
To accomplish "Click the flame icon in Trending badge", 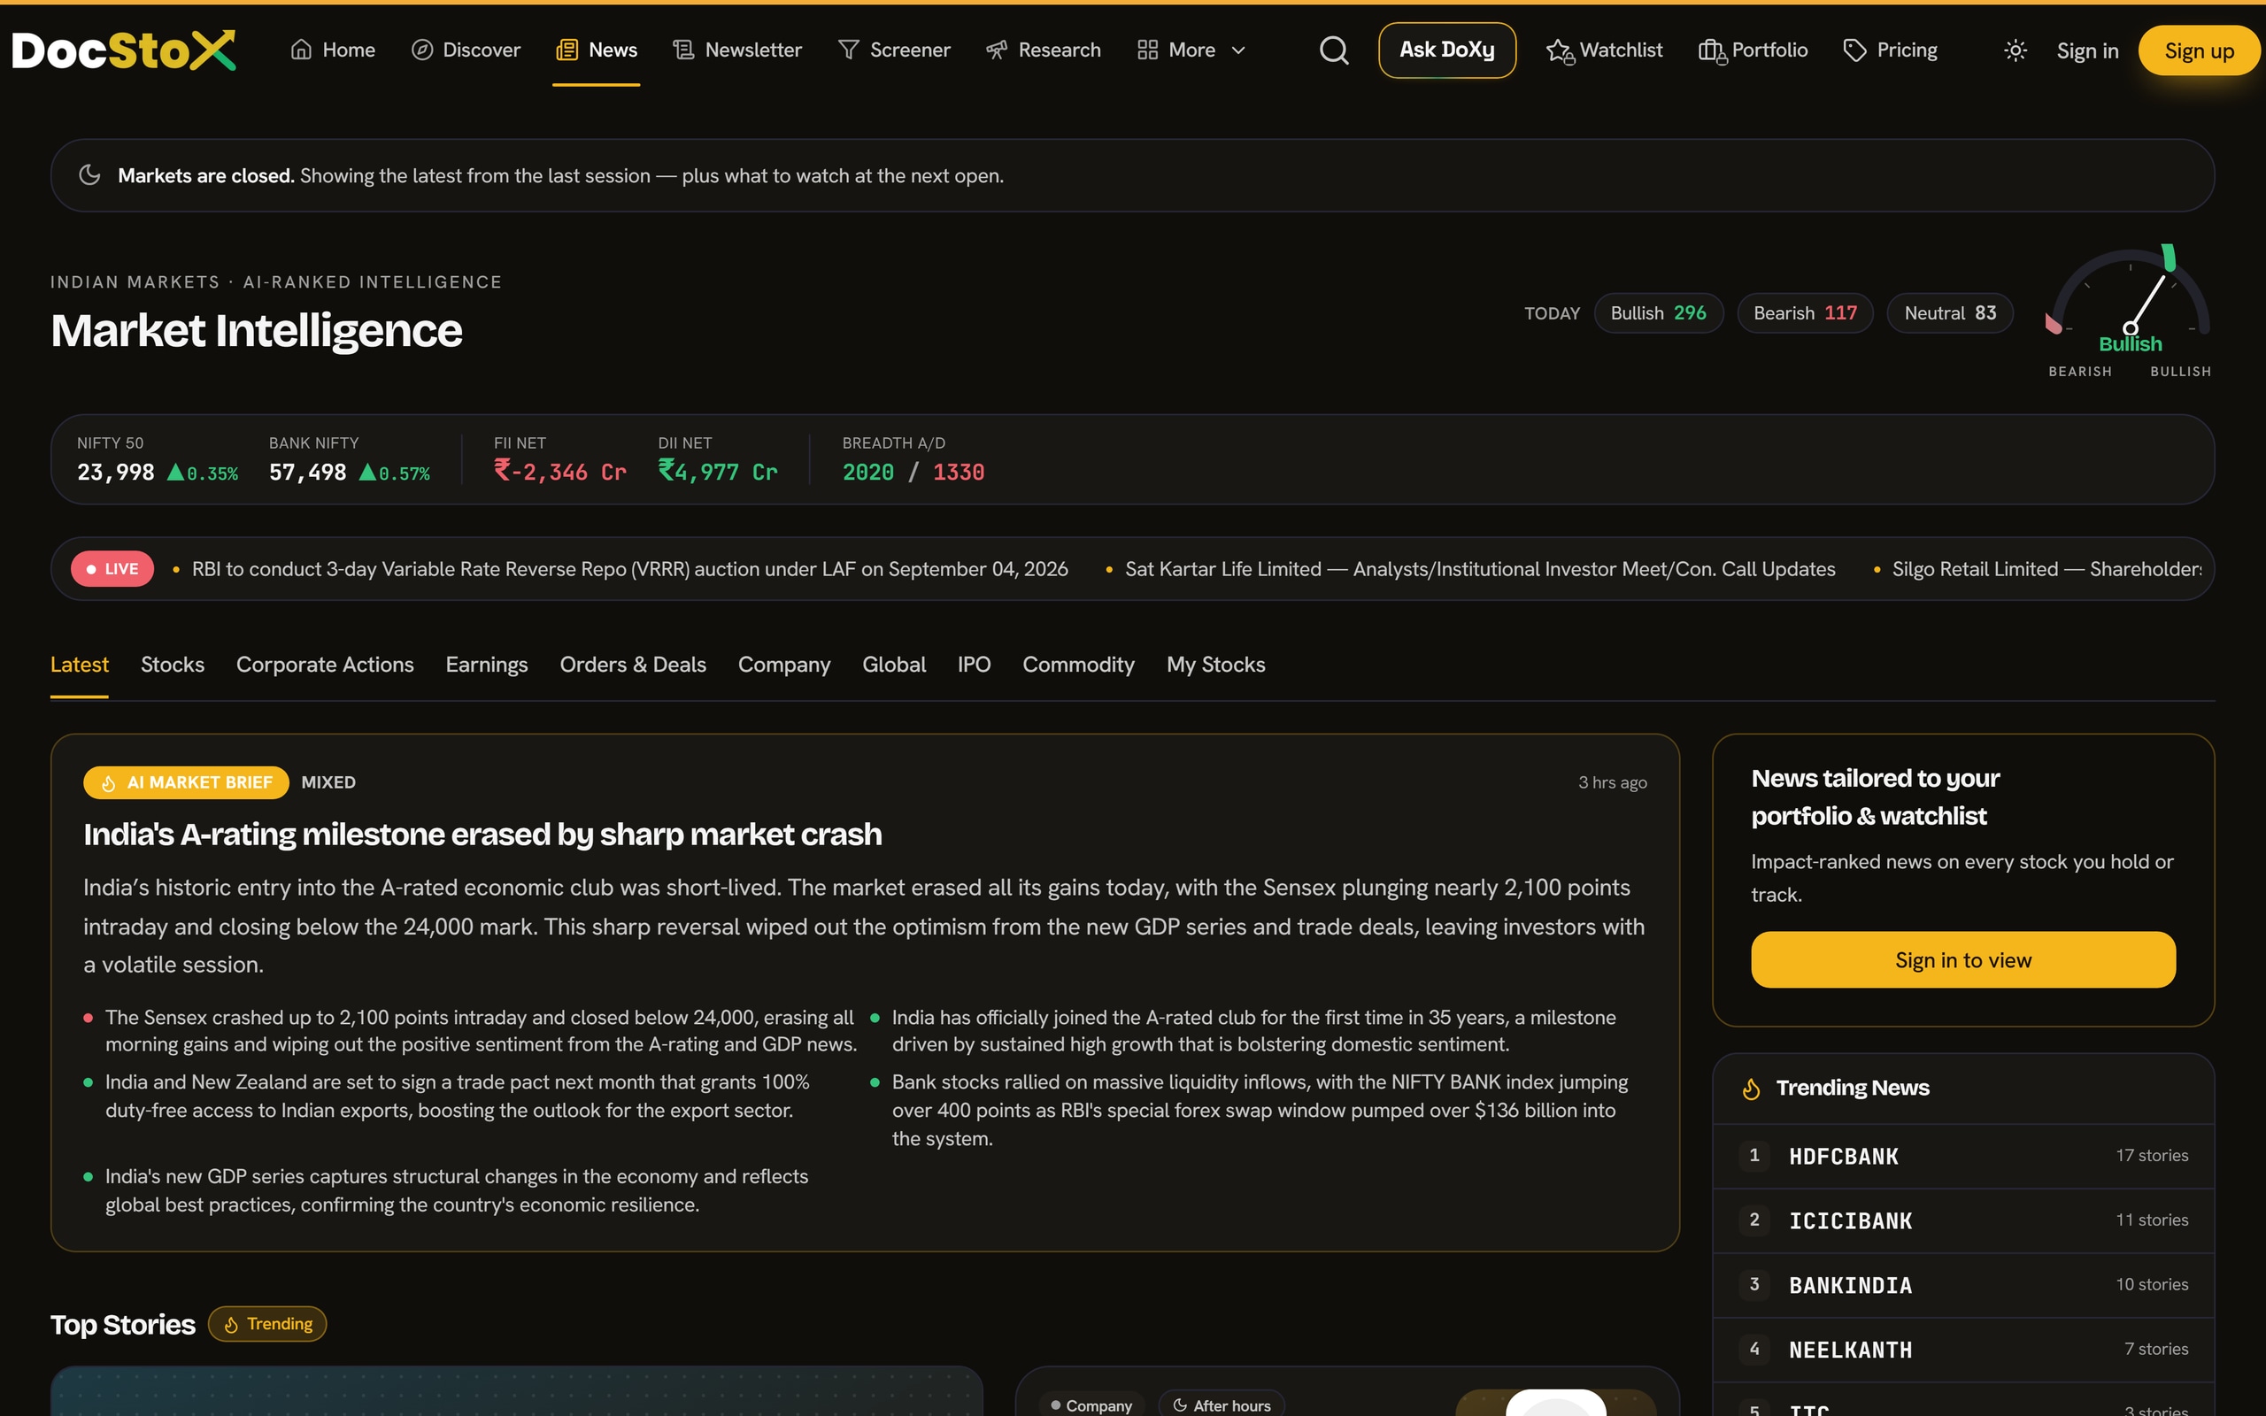I will (231, 1324).
